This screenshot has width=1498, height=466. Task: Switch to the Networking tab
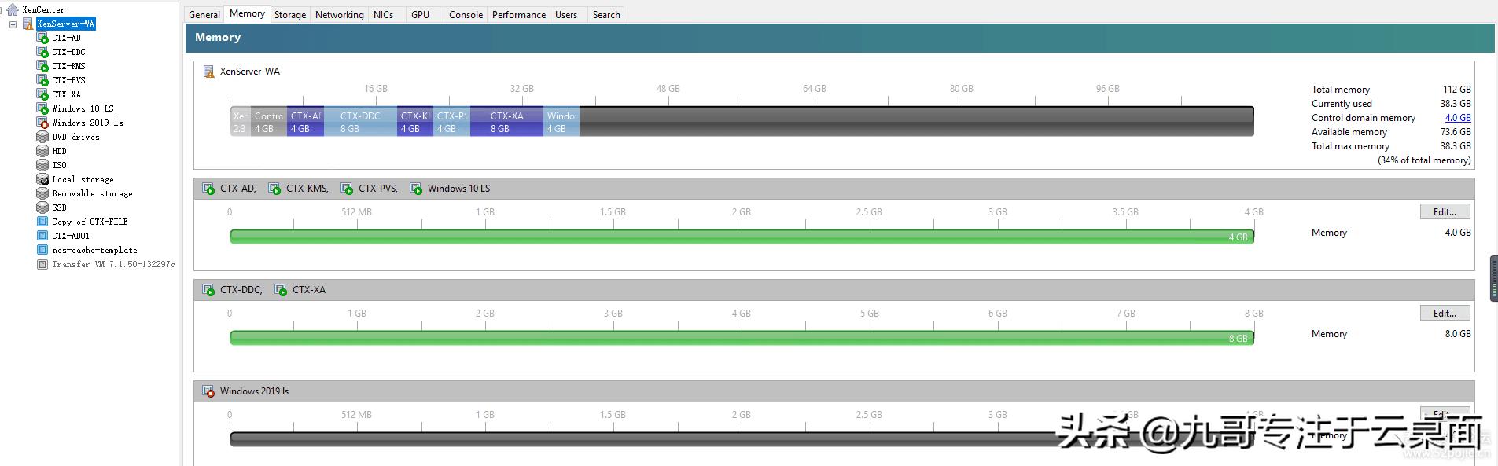coord(339,14)
